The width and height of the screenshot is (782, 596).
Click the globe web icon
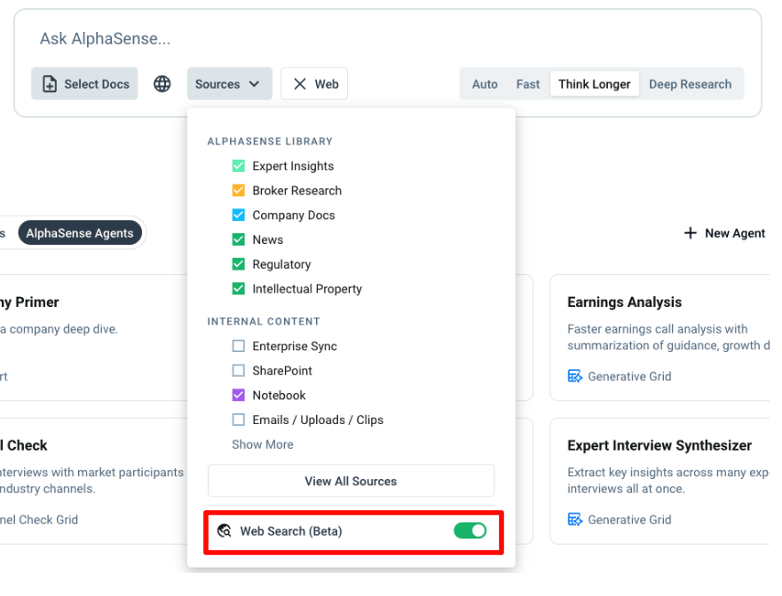pyautogui.click(x=162, y=84)
